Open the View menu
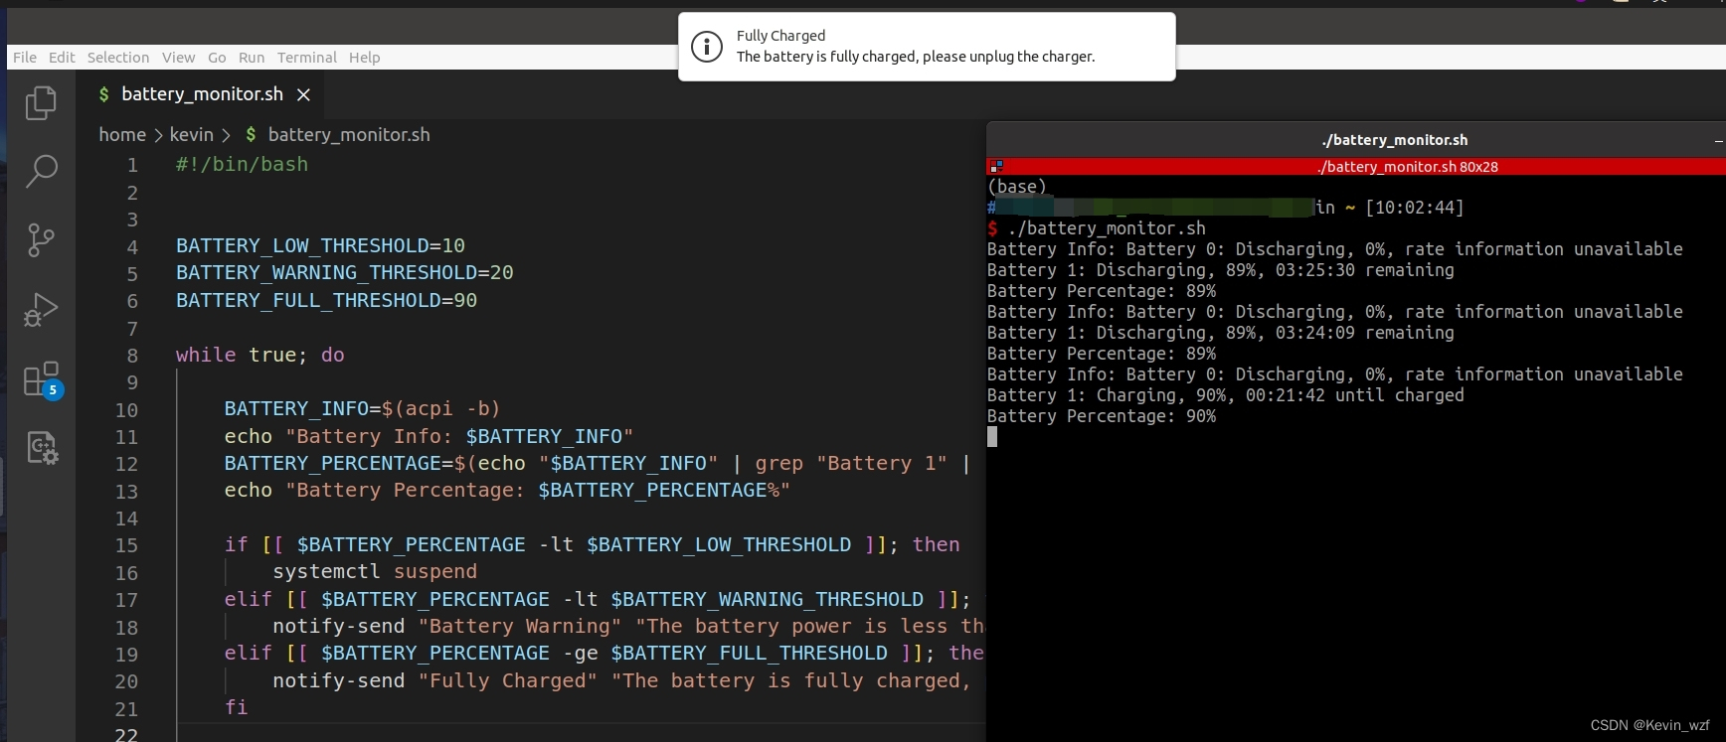 (x=179, y=58)
